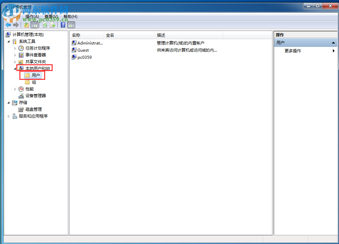Open the 操作(A) menu

click(x=32, y=17)
